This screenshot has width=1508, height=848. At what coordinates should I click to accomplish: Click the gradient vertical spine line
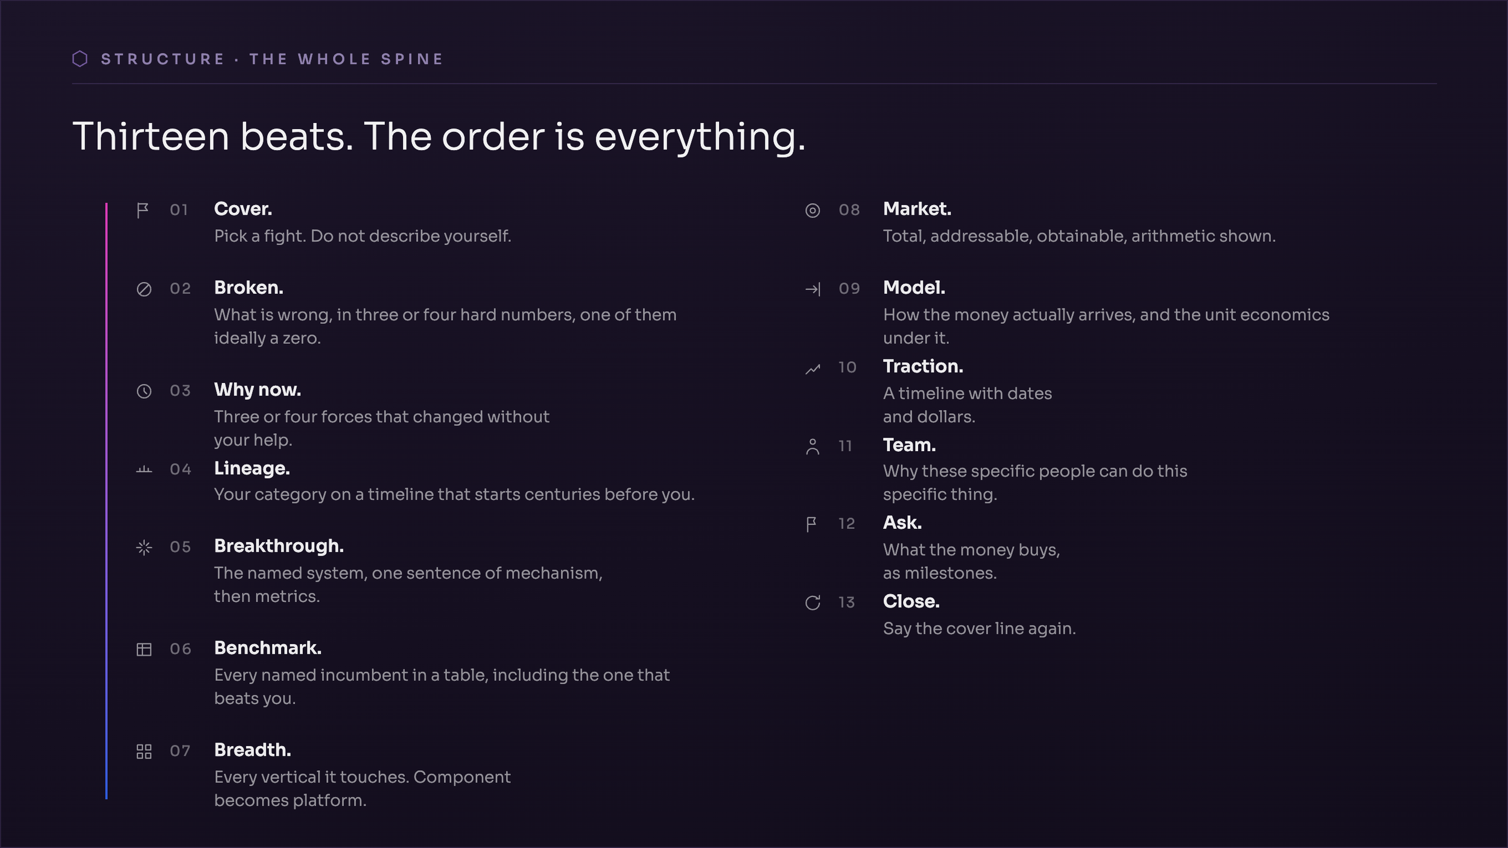106,501
